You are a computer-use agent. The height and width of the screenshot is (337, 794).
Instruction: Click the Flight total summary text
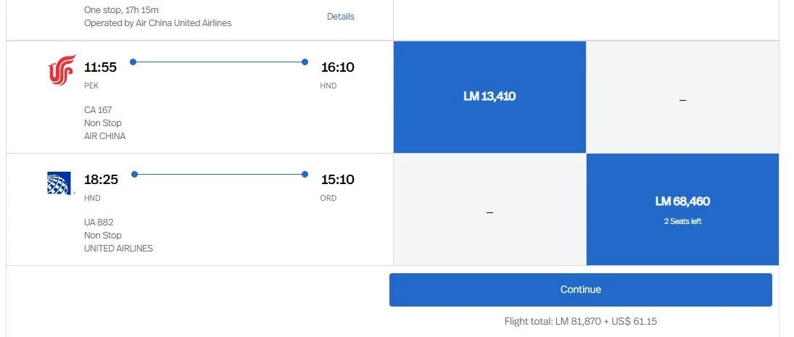tap(580, 321)
